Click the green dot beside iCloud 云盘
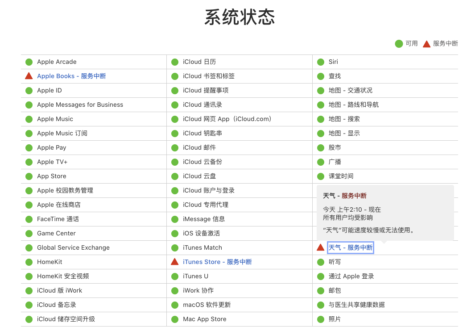The image size is (467, 331). (175, 176)
